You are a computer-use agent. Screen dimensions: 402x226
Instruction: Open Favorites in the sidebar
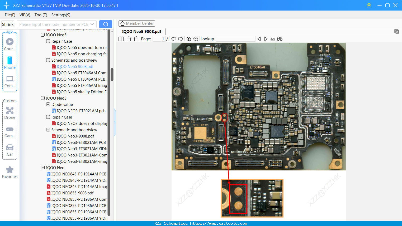coord(10,173)
